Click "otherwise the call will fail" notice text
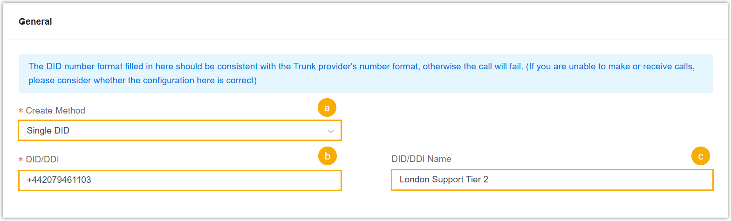This screenshot has height=221, width=731. [x=472, y=67]
